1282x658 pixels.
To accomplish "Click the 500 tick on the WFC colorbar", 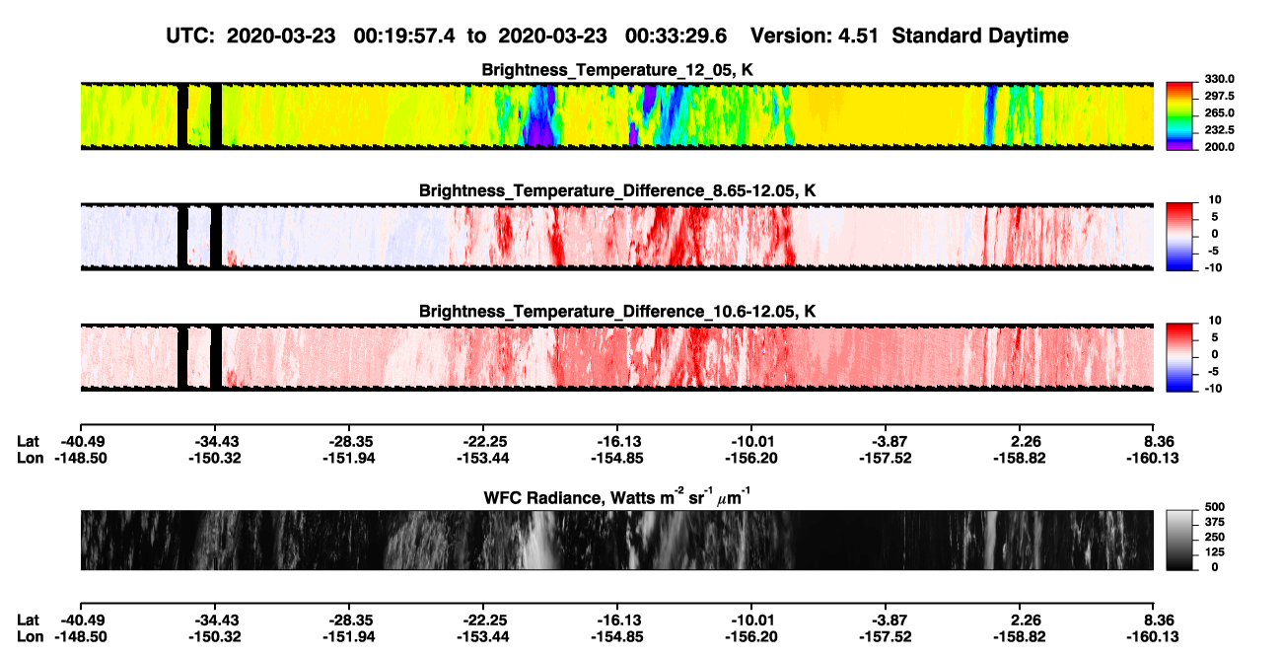I will (1216, 507).
